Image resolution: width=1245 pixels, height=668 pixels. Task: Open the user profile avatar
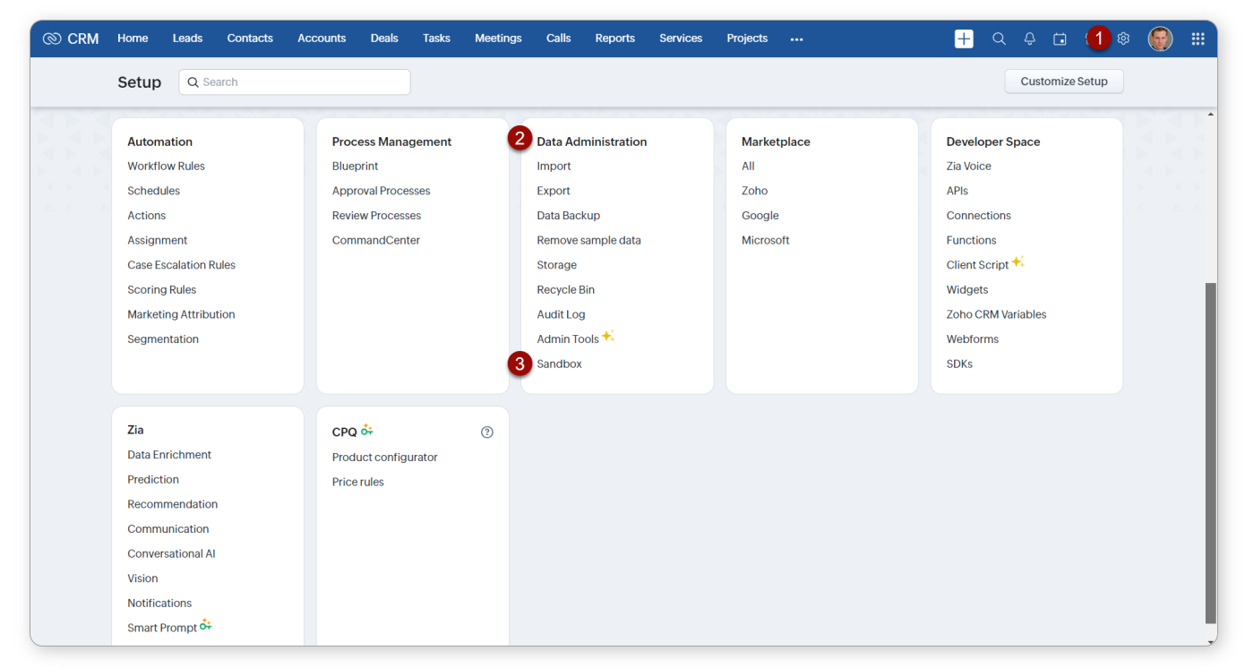coord(1160,39)
